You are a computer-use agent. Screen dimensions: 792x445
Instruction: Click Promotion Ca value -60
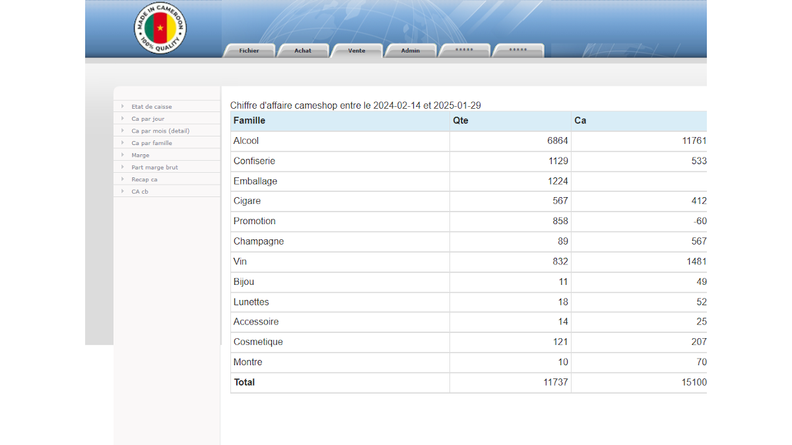click(701, 222)
